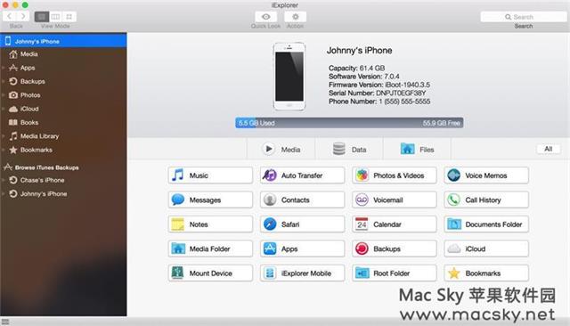The image size is (570, 326).
Task: Click the All button
Action: pos(549,149)
